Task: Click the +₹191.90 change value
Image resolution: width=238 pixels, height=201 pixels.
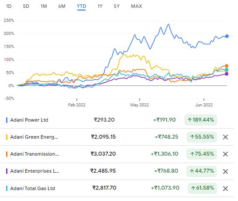Action: click(164, 120)
